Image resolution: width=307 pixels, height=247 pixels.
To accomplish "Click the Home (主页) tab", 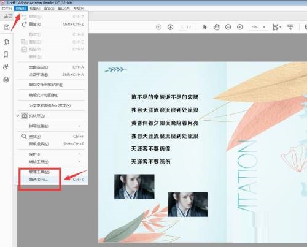I will (8, 16).
